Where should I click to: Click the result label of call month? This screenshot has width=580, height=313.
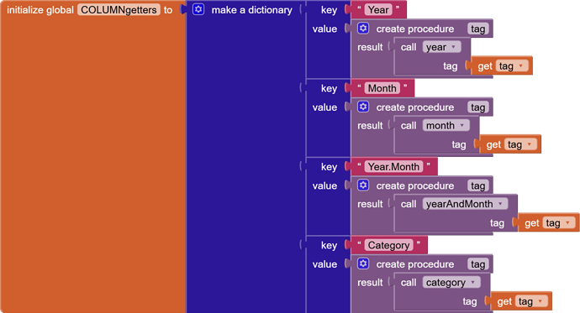pyautogui.click(x=370, y=126)
